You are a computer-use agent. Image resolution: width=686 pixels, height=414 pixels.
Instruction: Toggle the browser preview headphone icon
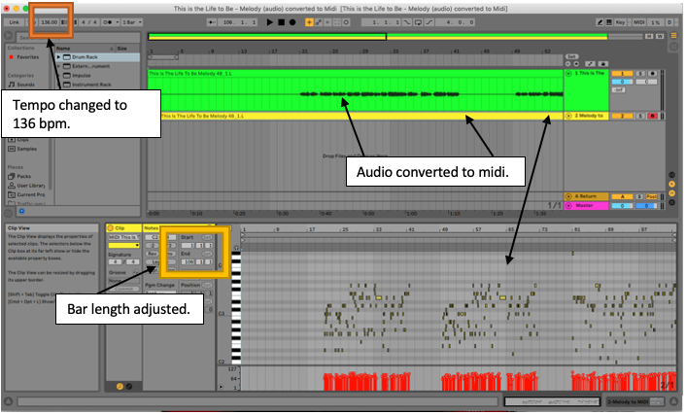(x=21, y=212)
